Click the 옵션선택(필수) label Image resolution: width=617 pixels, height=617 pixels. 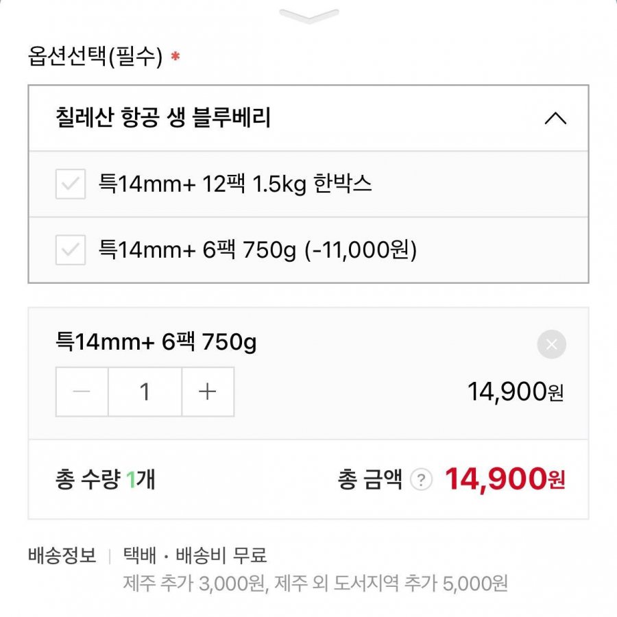[95, 57]
